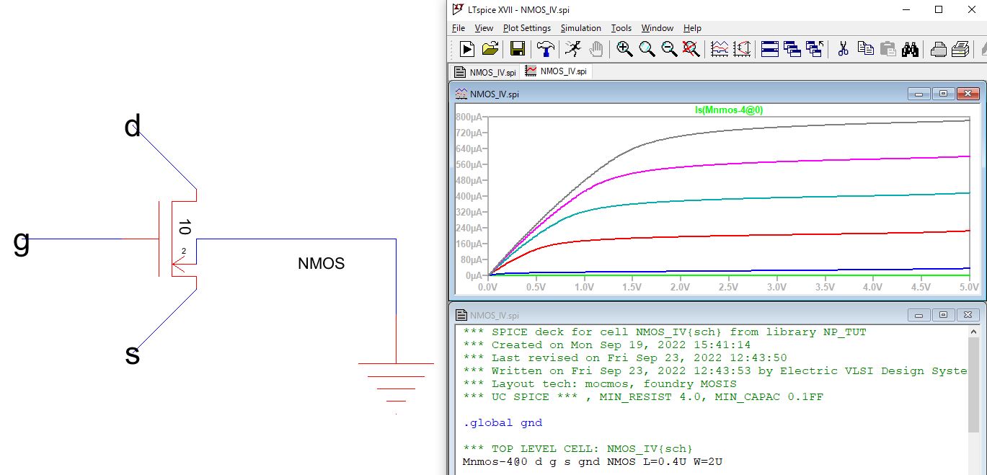Switch to the waveform NMOS_IV.spi tab
This screenshot has height=475, width=987.
(x=556, y=72)
